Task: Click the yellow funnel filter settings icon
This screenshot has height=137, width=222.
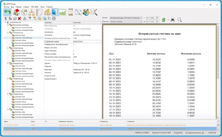Action: [x=34, y=18]
